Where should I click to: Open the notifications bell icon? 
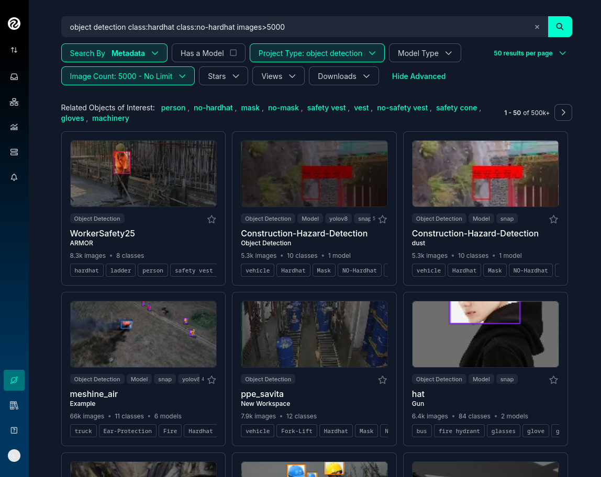(x=14, y=177)
